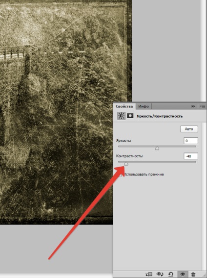Viewport: 207px width, 278px height.
Task: Open the Properties panel options menu
Action: 203,106
